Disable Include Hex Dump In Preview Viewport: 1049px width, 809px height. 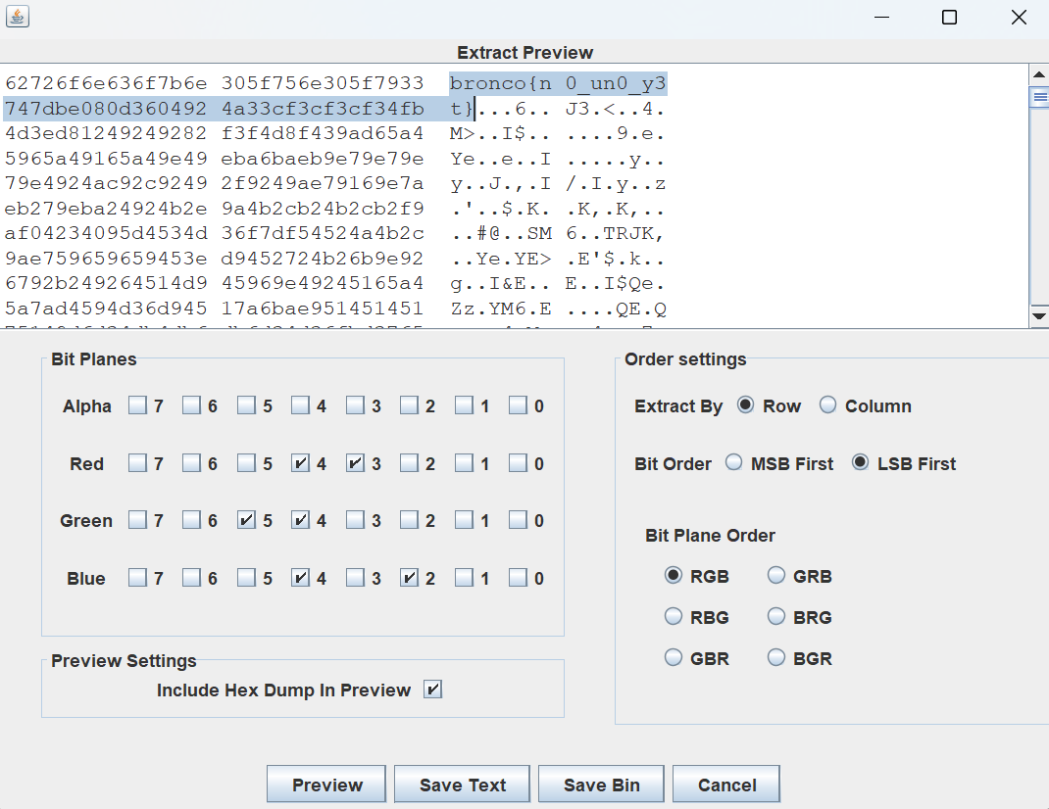433,690
